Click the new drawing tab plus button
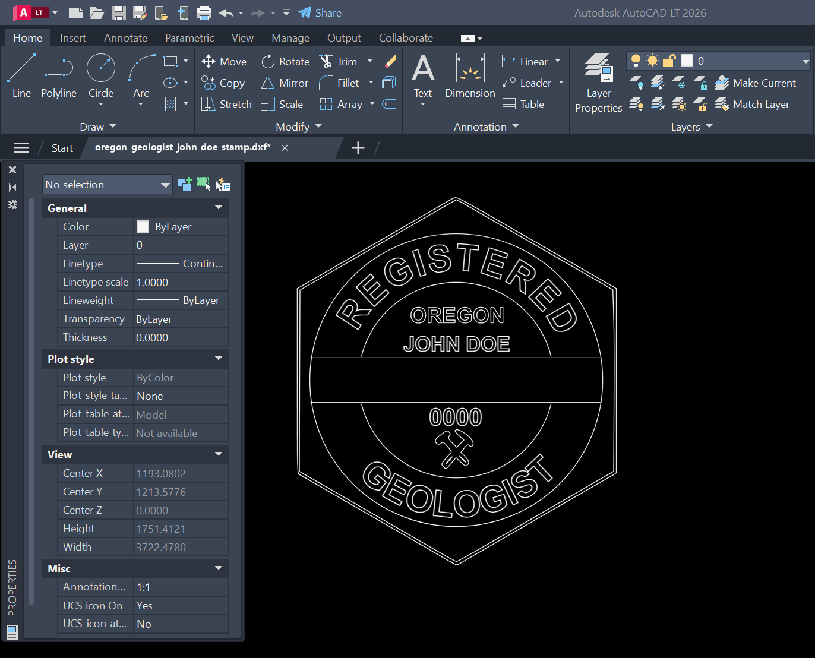815x658 pixels. (358, 148)
